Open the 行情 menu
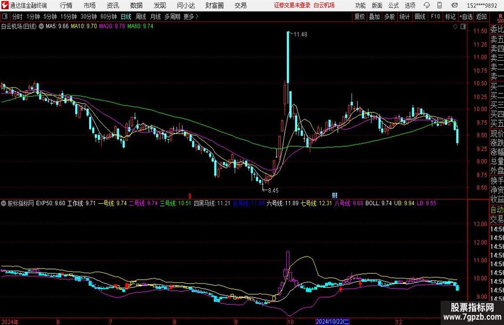Image resolution: width=504 pixels, height=325 pixels. [66, 5]
